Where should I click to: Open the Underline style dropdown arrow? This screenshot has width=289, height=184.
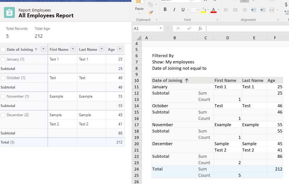(188, 10)
